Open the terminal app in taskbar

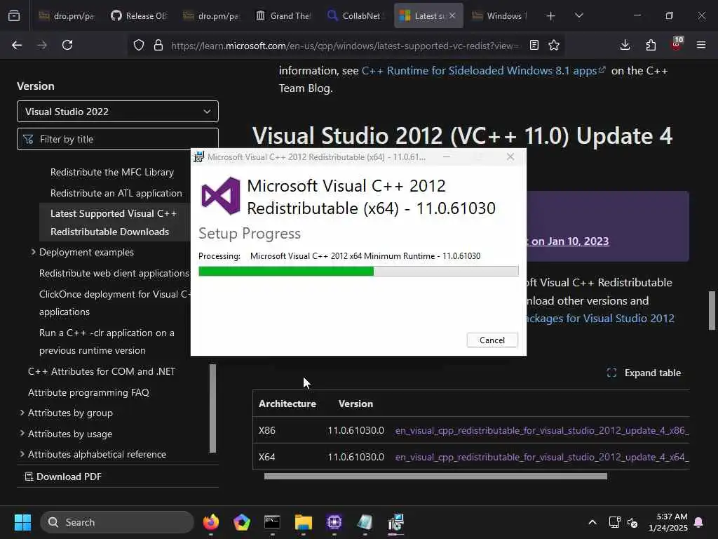point(273,522)
